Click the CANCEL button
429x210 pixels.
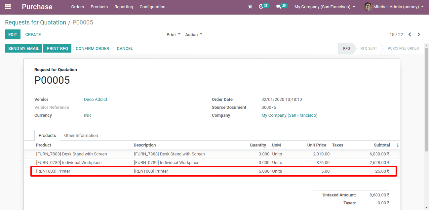coord(125,48)
